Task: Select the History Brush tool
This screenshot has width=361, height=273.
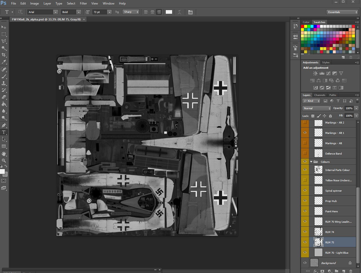Action: click(4, 90)
